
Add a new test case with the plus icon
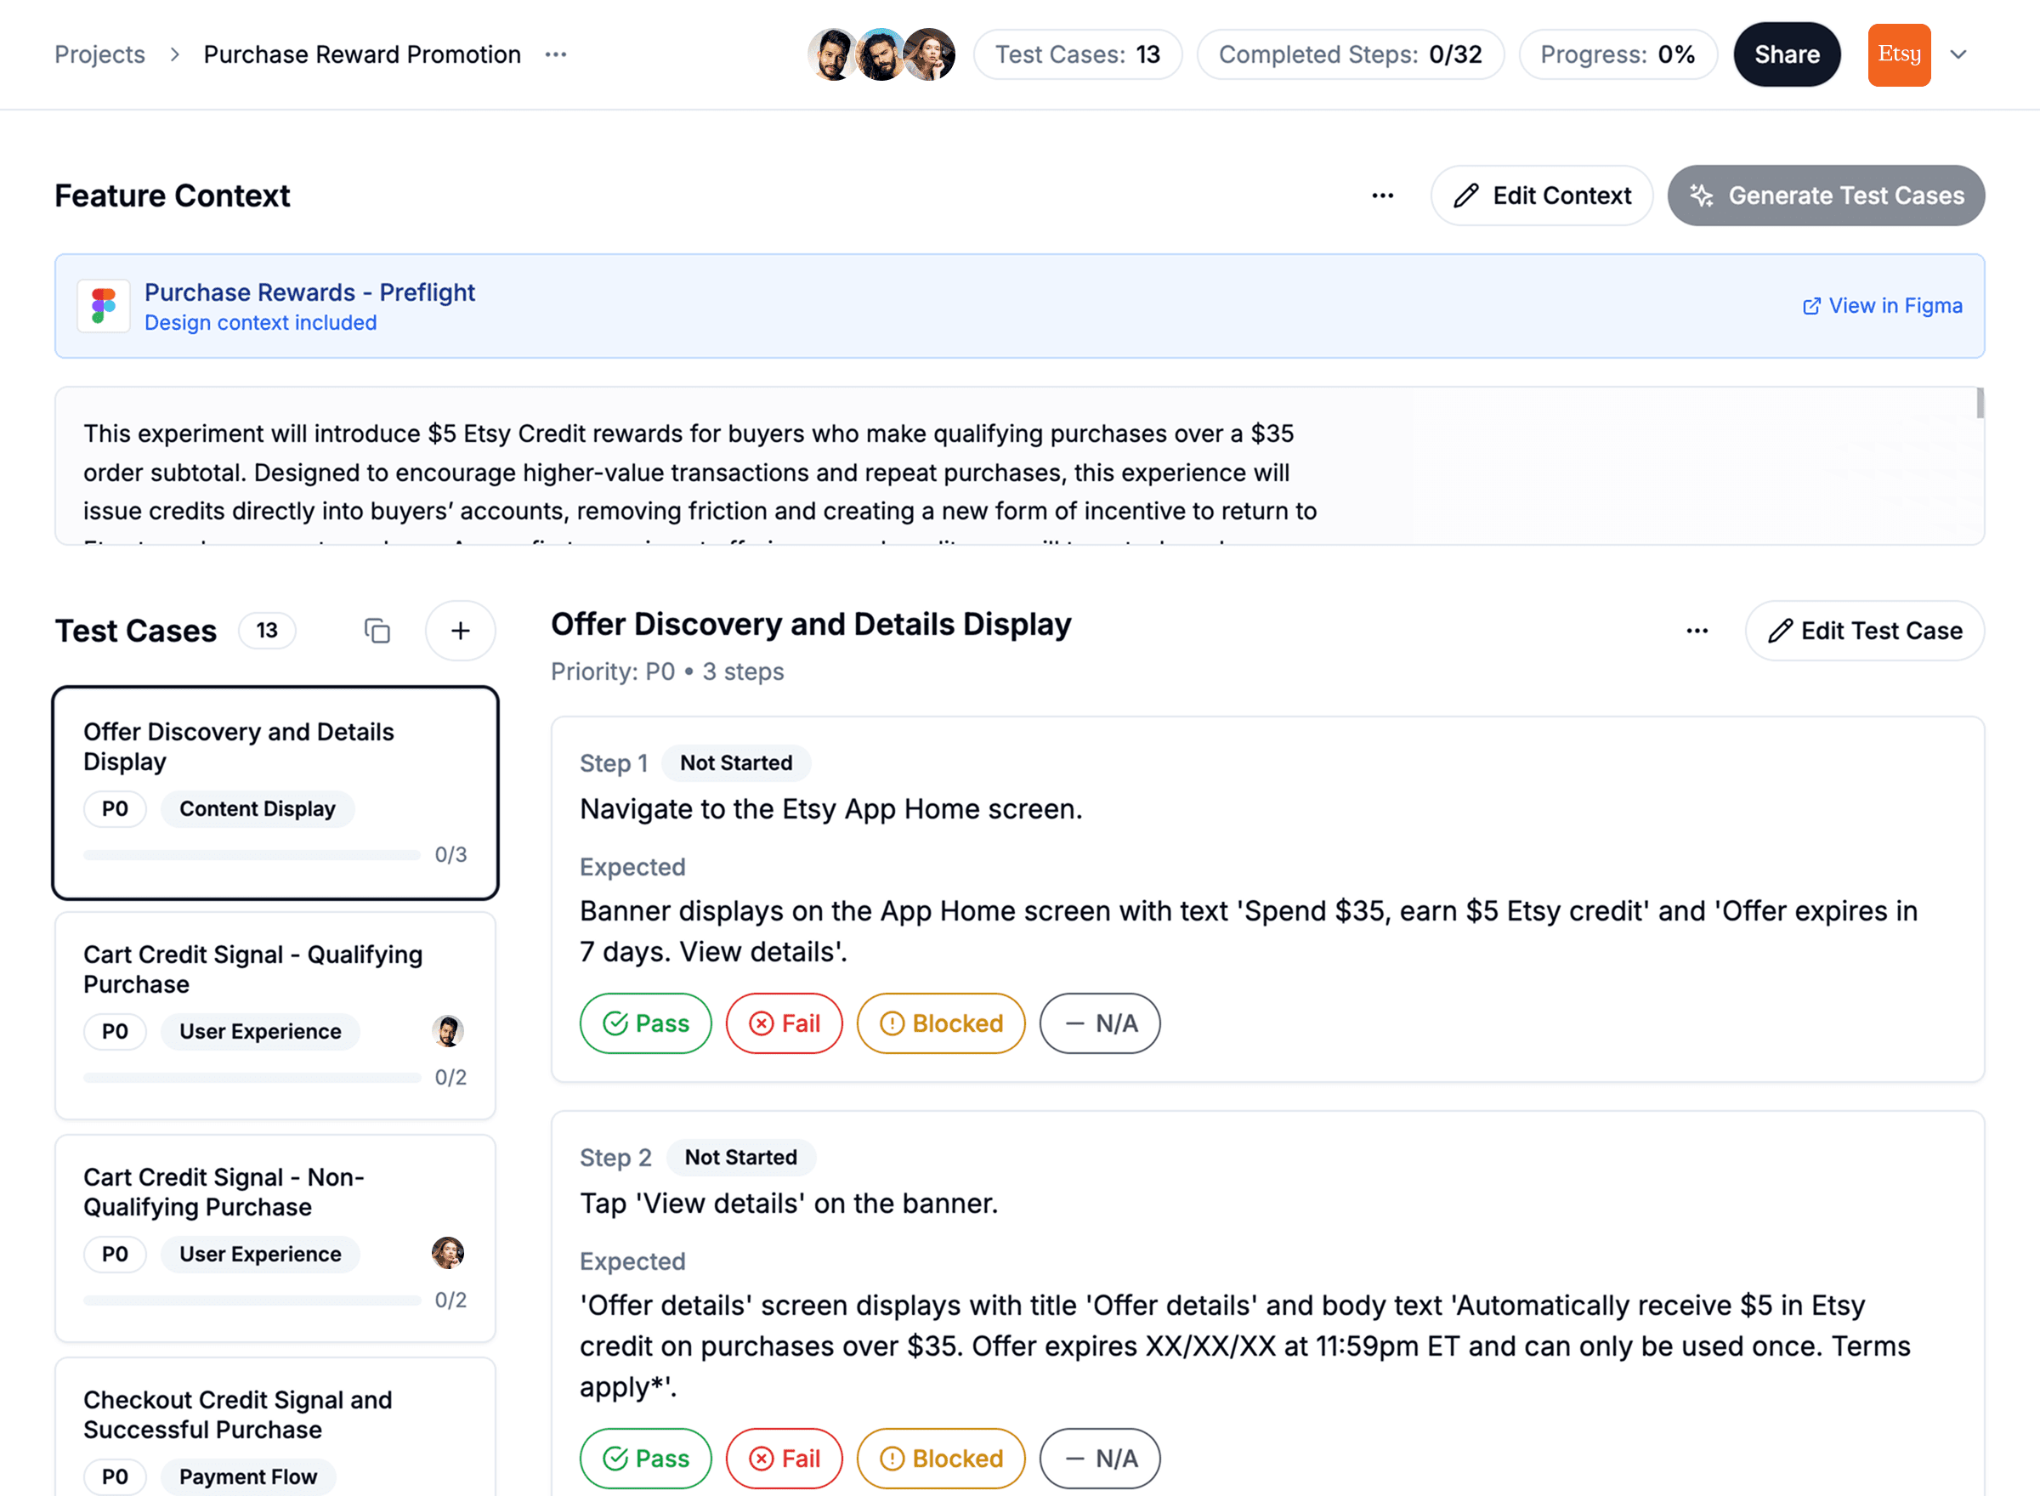(x=460, y=631)
